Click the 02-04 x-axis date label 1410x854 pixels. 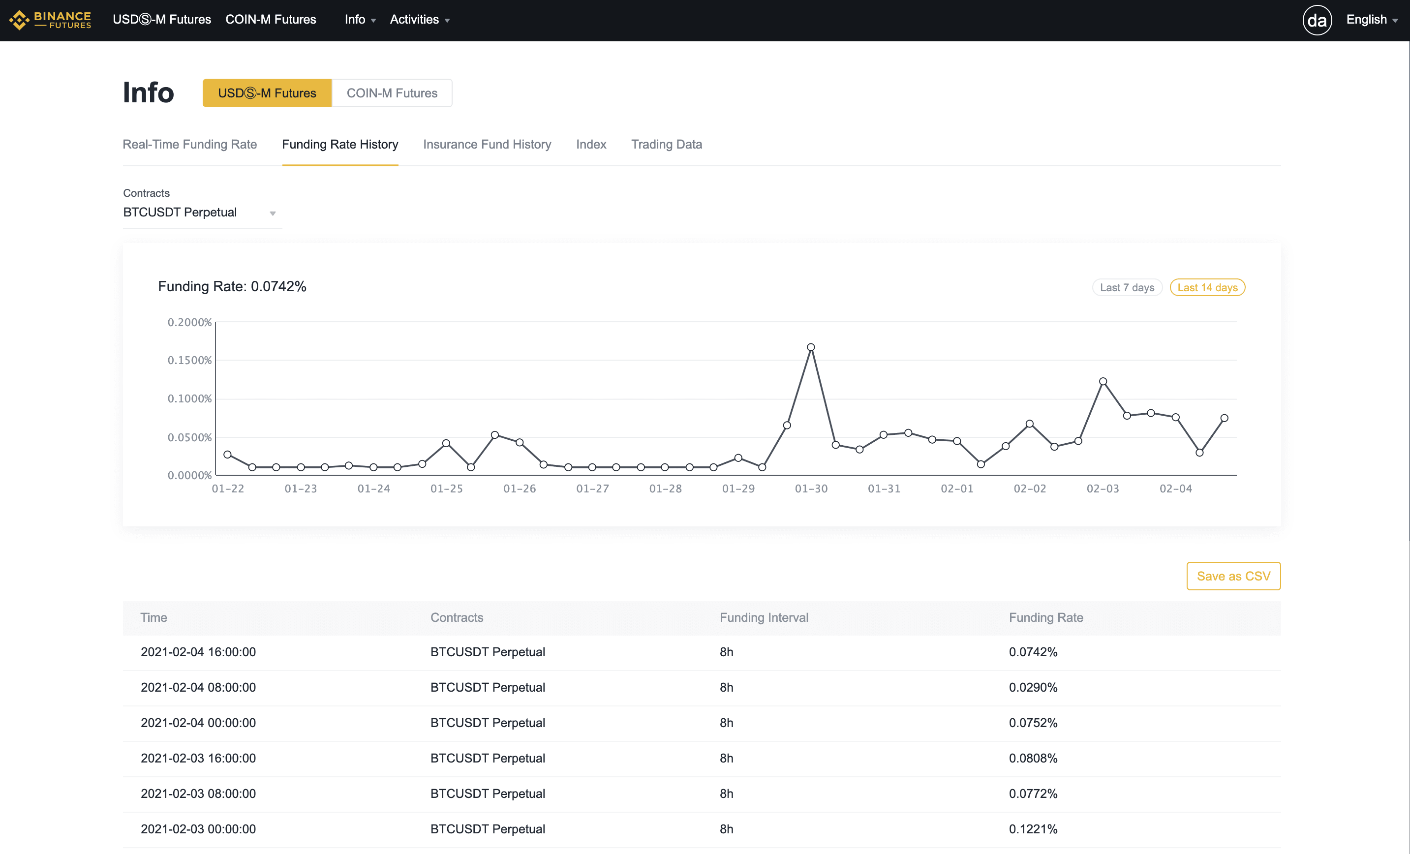click(x=1175, y=489)
